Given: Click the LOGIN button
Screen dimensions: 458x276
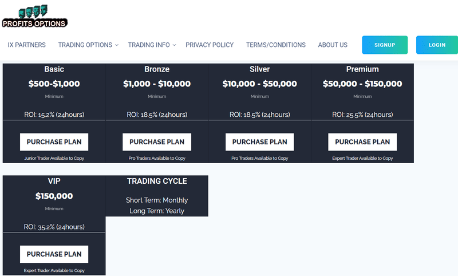Looking at the screenshot, I should [x=437, y=45].
